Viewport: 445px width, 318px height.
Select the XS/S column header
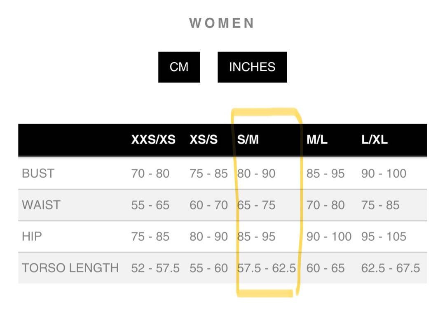coord(204,140)
